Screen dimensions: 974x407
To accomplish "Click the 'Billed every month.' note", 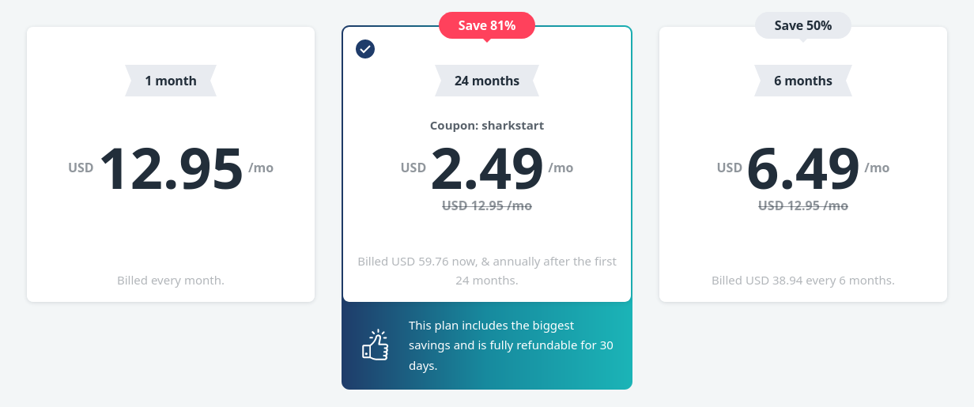I will click(x=171, y=281).
